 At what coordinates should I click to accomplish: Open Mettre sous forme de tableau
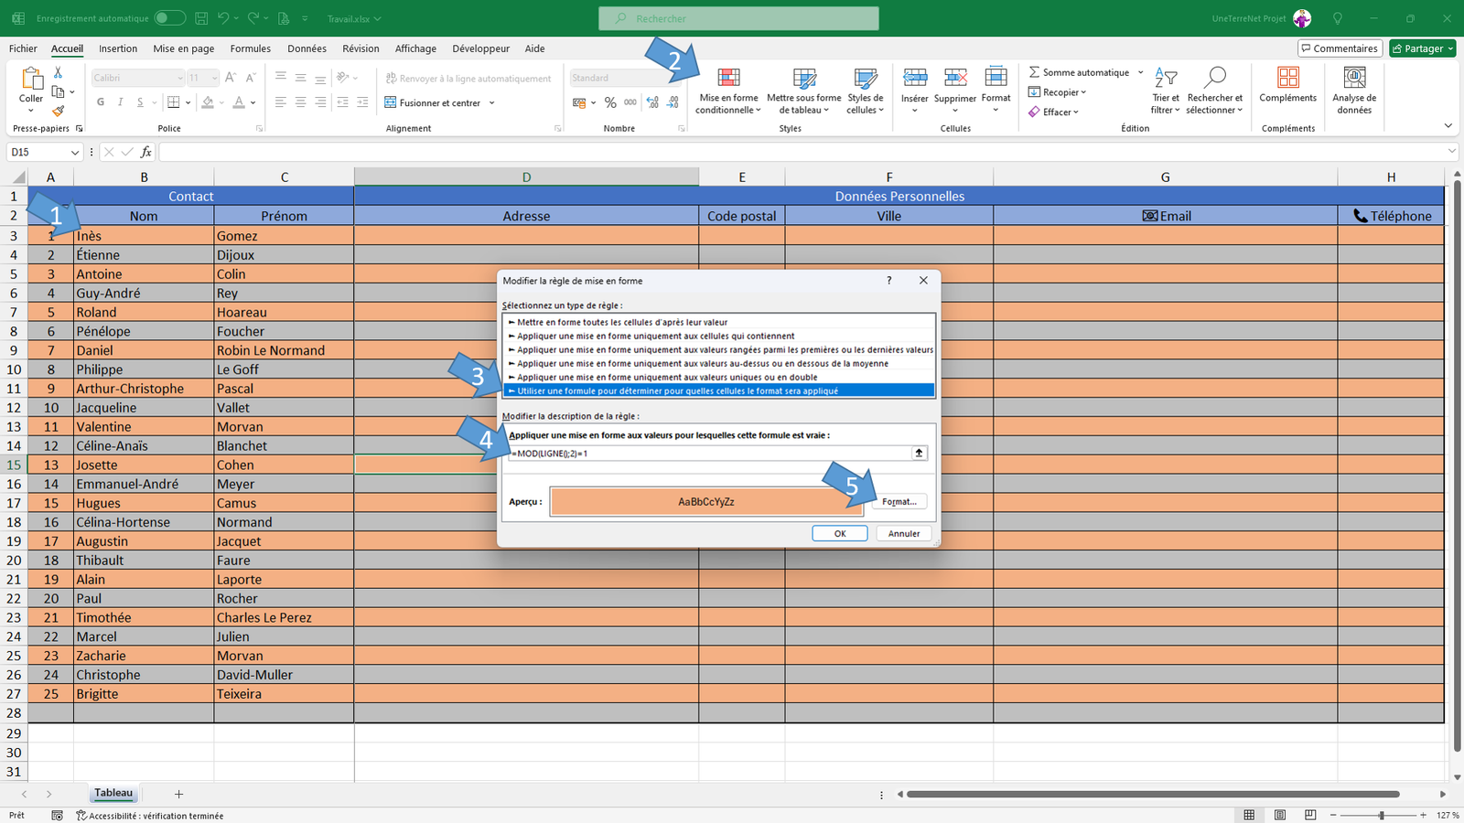click(804, 91)
